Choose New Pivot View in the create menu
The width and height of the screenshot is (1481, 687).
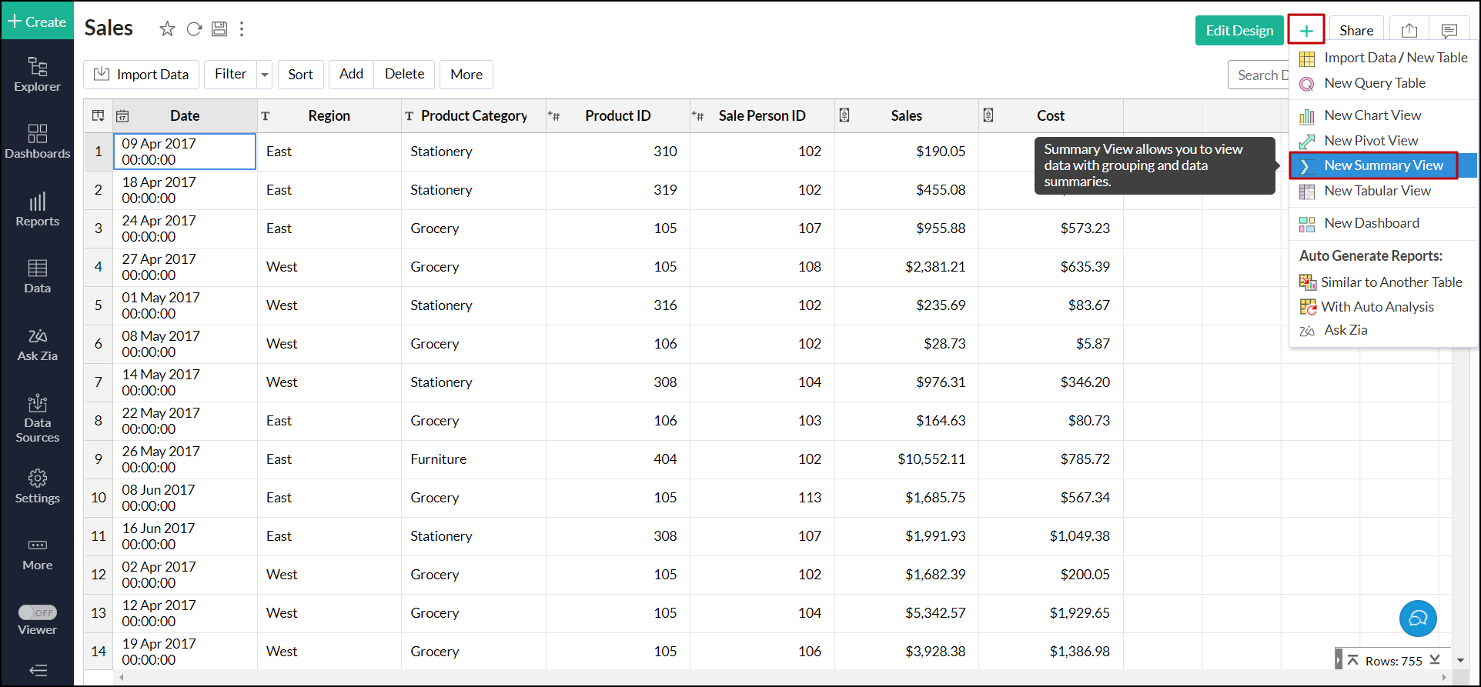[1370, 141]
